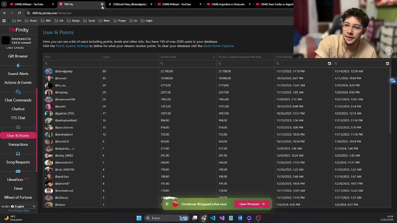
Task: Open Sound Alerts in sidebar
Action: coord(18,74)
